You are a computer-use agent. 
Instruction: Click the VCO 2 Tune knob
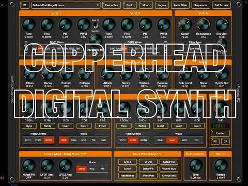click(109, 25)
